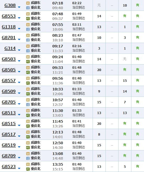The height and width of the screenshot is (172, 144).
Task: Click arrival time 15:15
Action: [x=58, y=169]
